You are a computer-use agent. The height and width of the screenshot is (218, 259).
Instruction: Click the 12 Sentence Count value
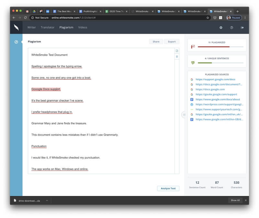click(197, 182)
